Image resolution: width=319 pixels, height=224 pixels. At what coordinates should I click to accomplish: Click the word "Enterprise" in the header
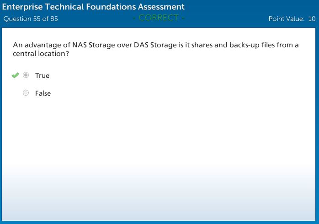point(21,7)
